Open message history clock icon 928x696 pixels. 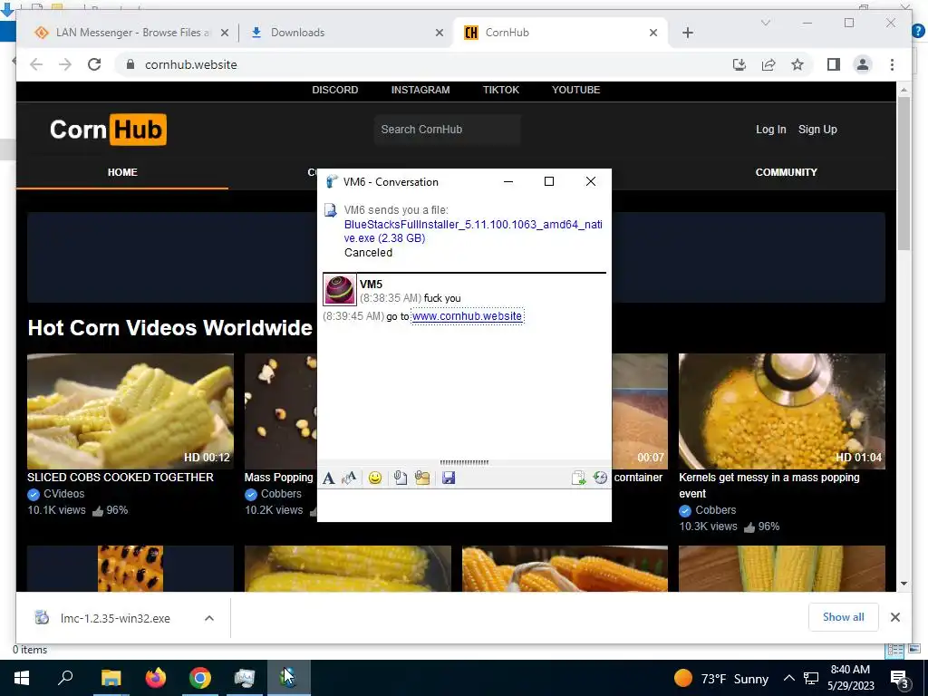pos(600,478)
